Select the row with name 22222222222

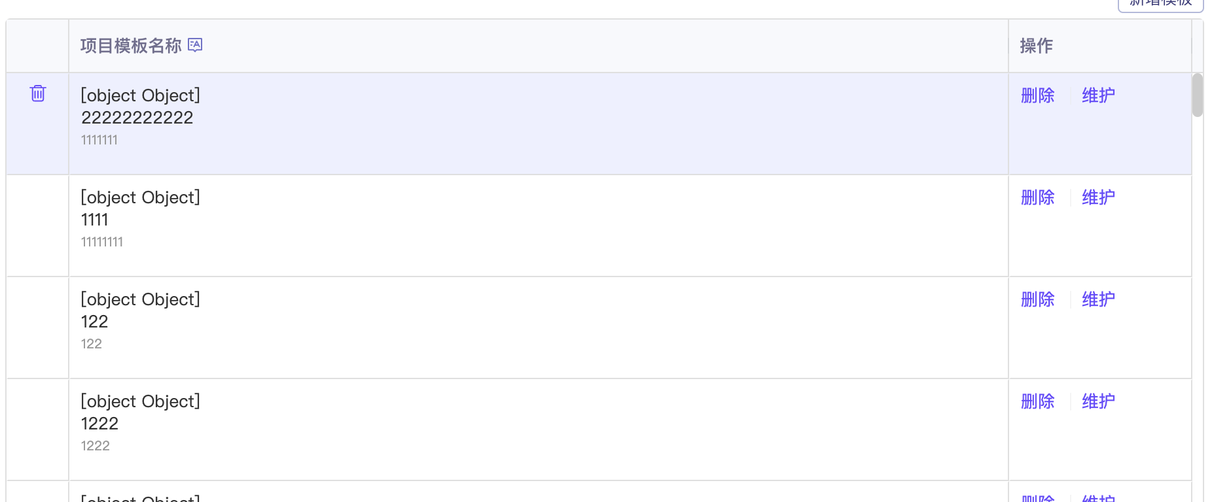point(599,124)
